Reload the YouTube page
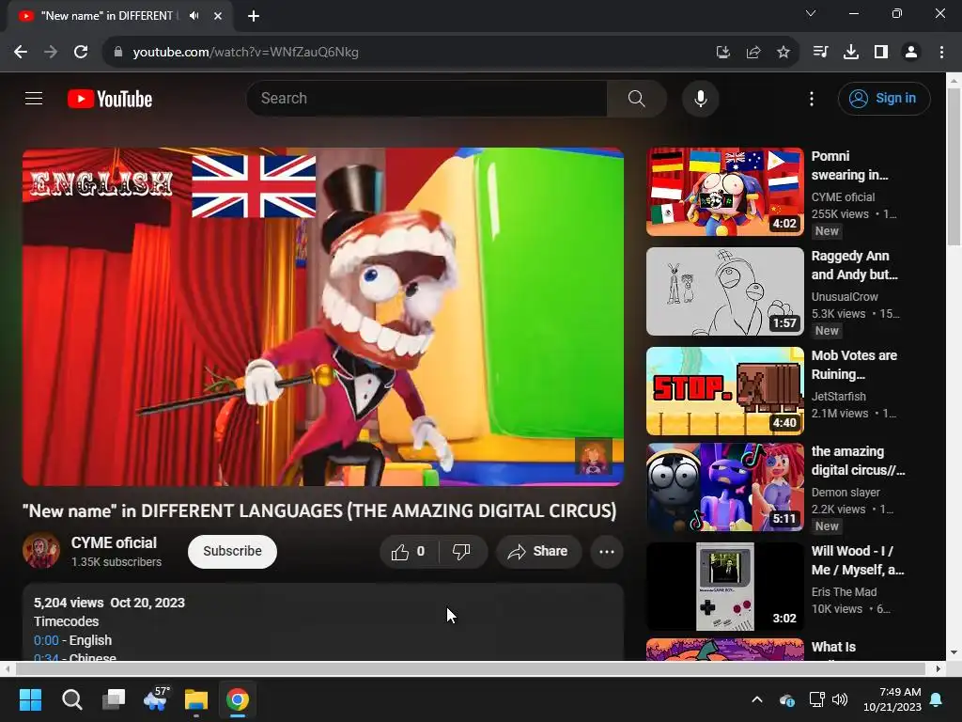Image resolution: width=962 pixels, height=722 pixels. click(81, 53)
